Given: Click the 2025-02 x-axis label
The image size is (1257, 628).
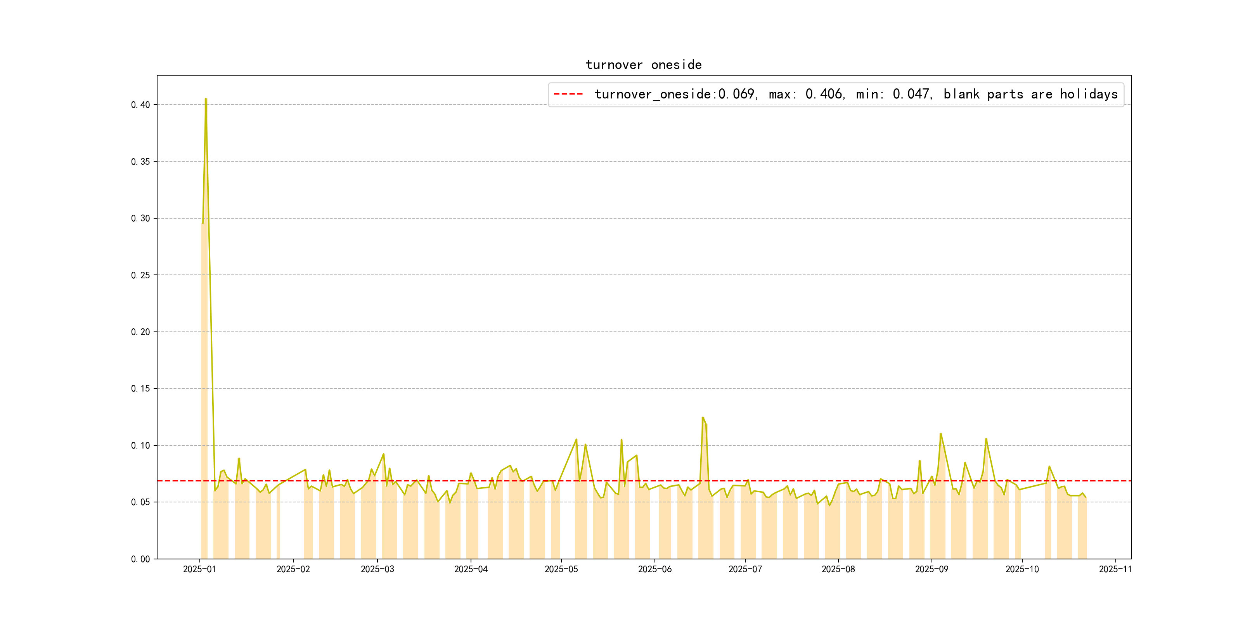Looking at the screenshot, I should click(x=293, y=569).
